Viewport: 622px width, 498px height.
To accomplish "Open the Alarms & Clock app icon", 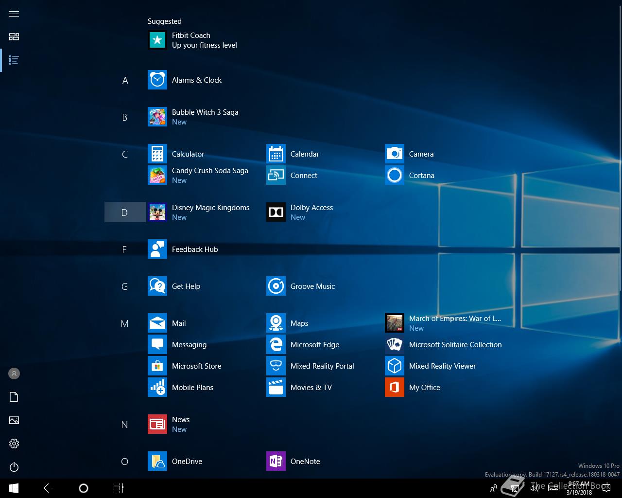I will [157, 80].
